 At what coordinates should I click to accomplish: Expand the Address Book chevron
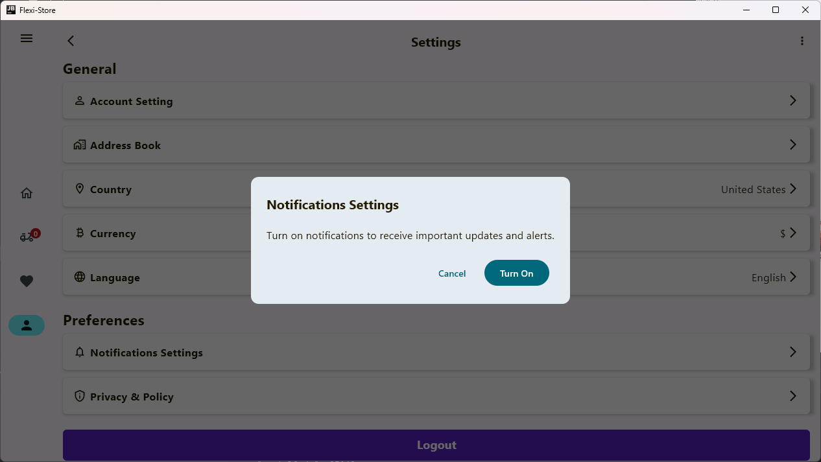coord(792,144)
